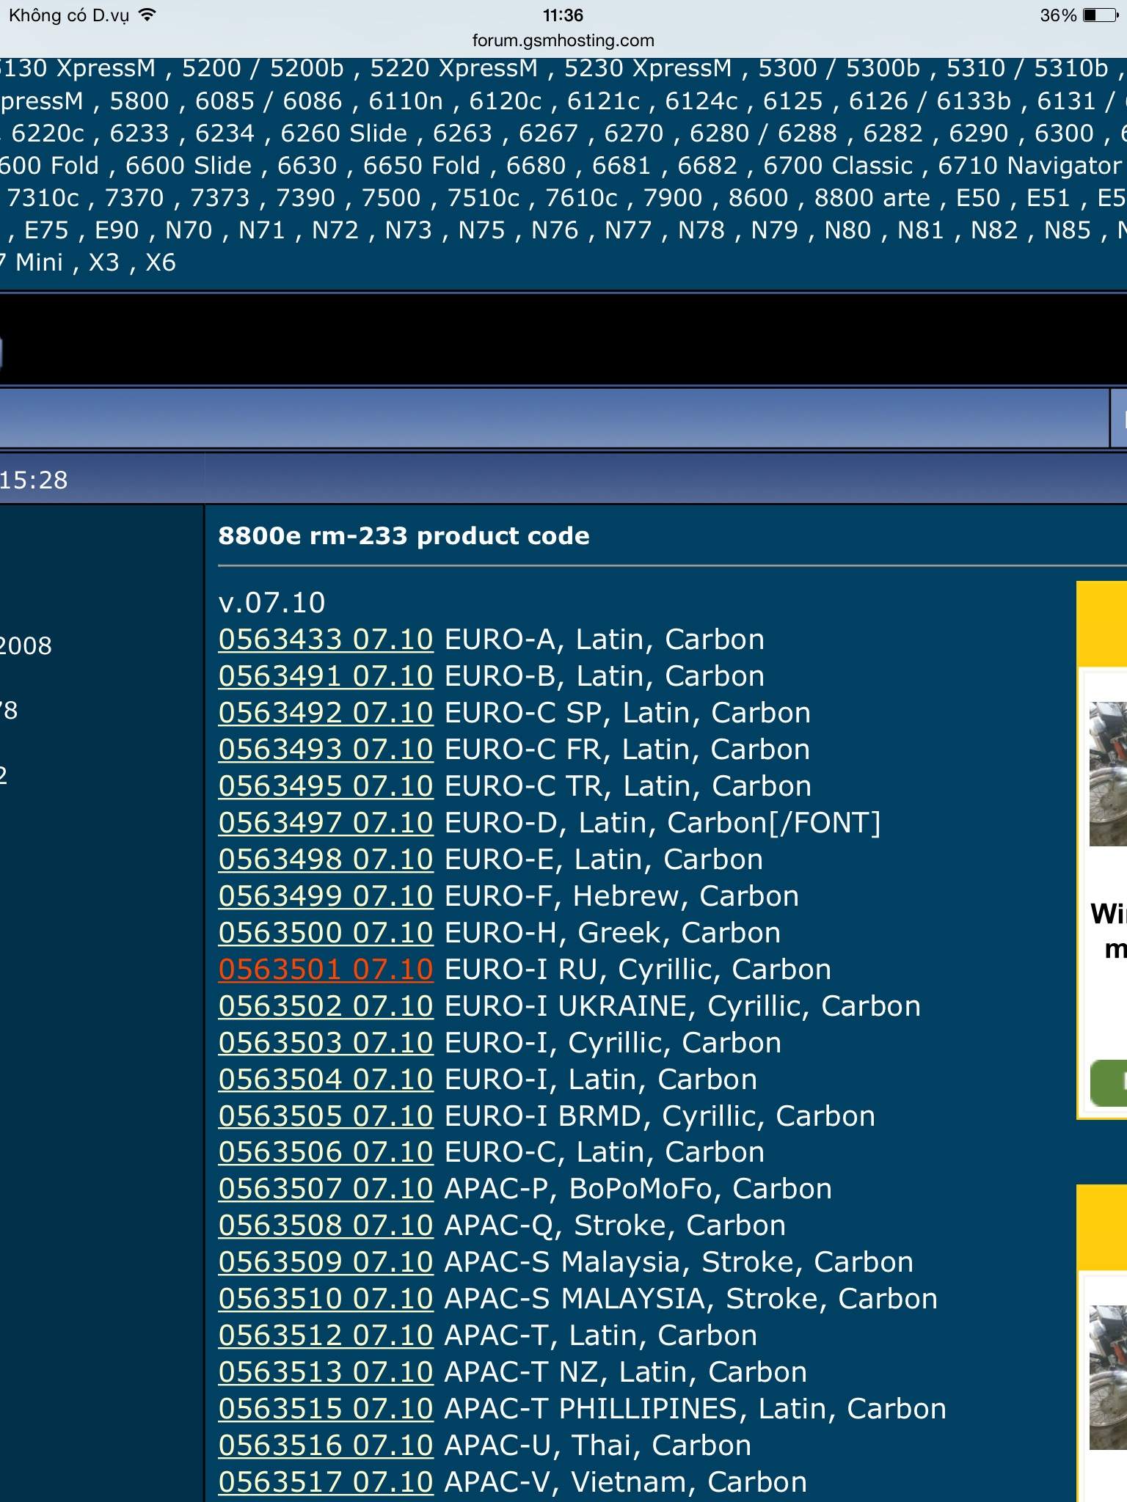Open the 0563507 07.10 BoPoMoFo link
The image size is (1127, 1502).
(x=326, y=1189)
